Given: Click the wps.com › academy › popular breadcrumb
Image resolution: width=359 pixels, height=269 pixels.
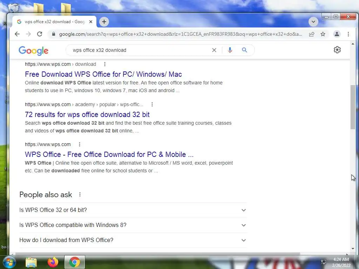Looking at the screenshot, I should pyautogui.click(x=84, y=104).
